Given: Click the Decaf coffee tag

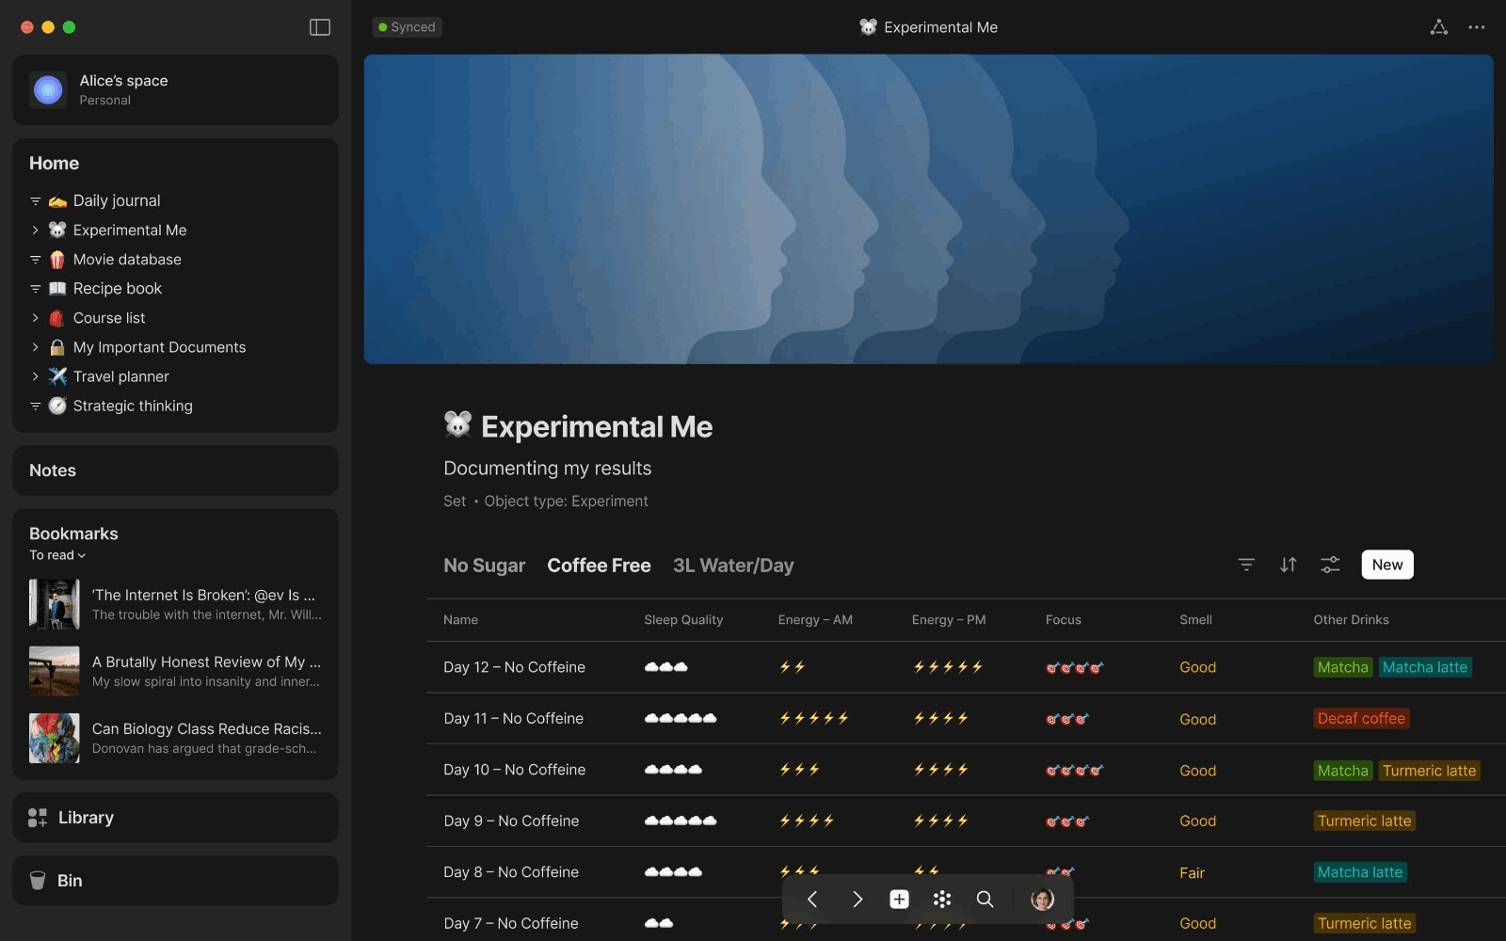Looking at the screenshot, I should (x=1361, y=719).
